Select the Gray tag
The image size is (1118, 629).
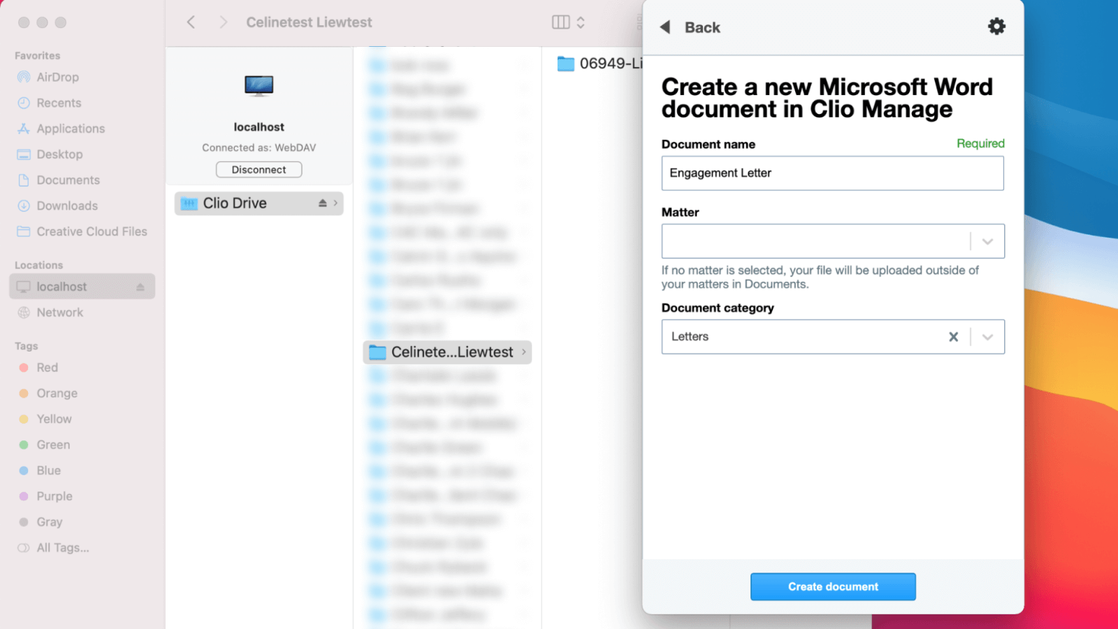point(49,522)
